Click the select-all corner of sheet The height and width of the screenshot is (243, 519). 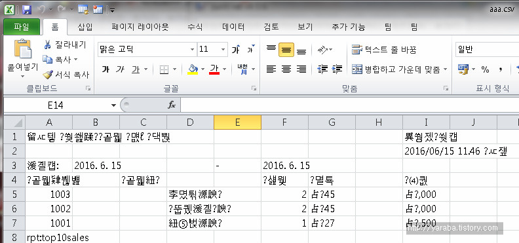(x=14, y=122)
